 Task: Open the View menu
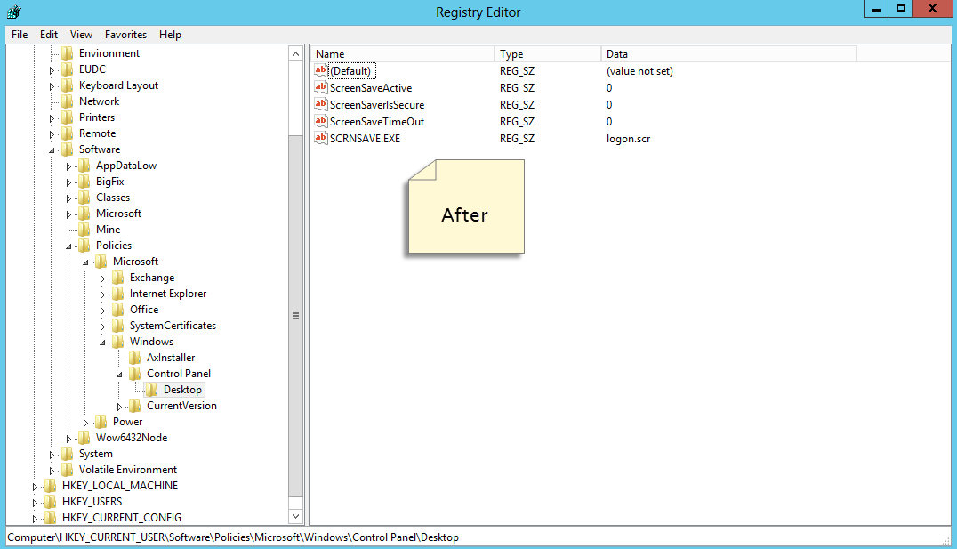tap(81, 34)
